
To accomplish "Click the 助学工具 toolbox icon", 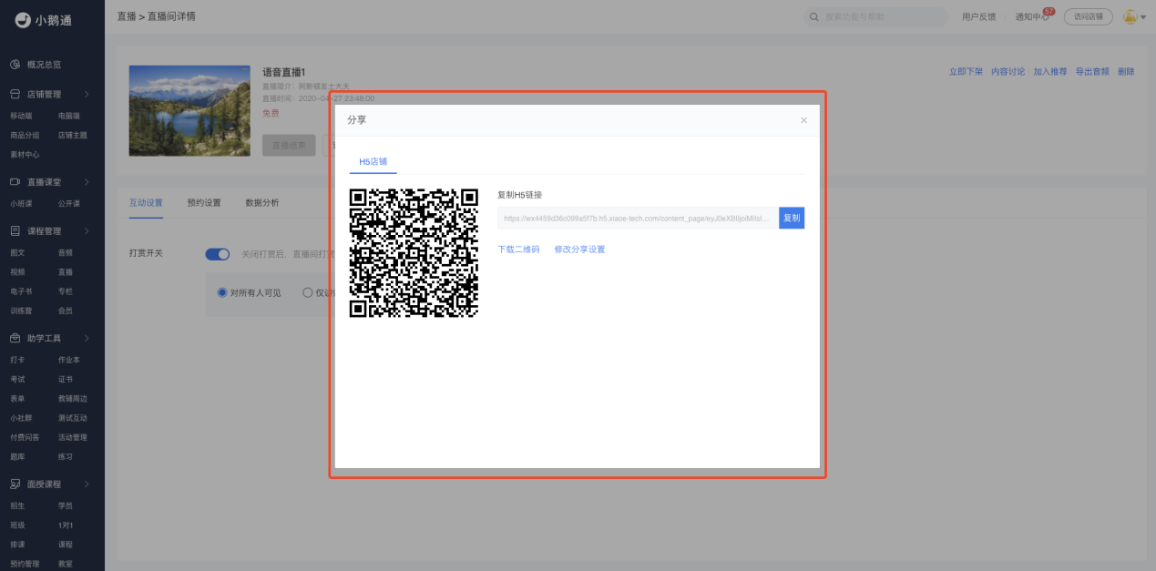I will [15, 338].
